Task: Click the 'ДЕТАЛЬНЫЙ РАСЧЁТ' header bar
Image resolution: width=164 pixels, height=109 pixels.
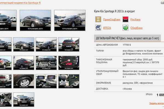Action: (x=127, y=38)
